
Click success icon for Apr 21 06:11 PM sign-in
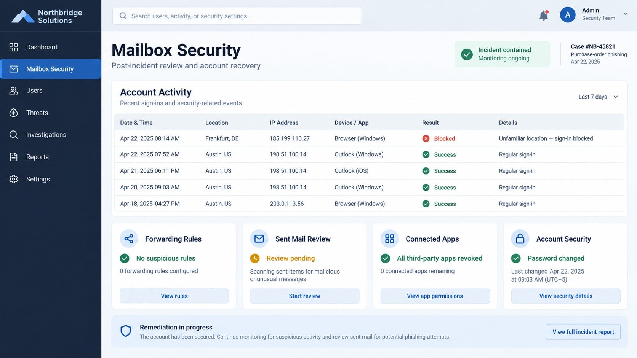click(426, 171)
